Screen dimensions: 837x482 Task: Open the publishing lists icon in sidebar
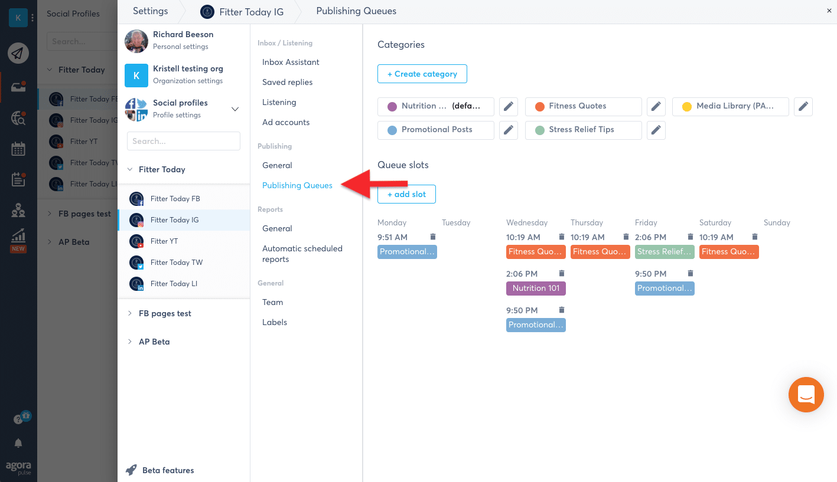[18, 179]
